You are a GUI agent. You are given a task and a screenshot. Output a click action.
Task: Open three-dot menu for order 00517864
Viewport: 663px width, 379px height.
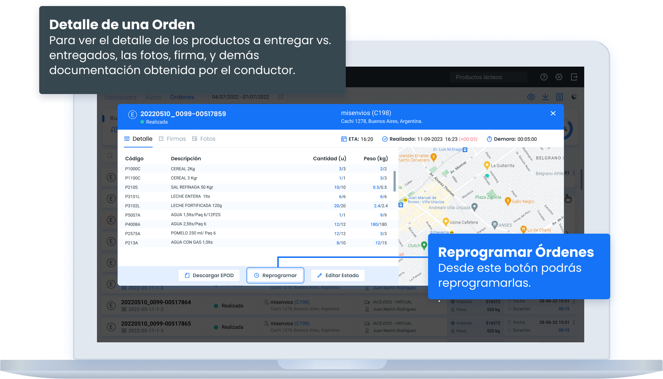pyautogui.click(x=574, y=301)
